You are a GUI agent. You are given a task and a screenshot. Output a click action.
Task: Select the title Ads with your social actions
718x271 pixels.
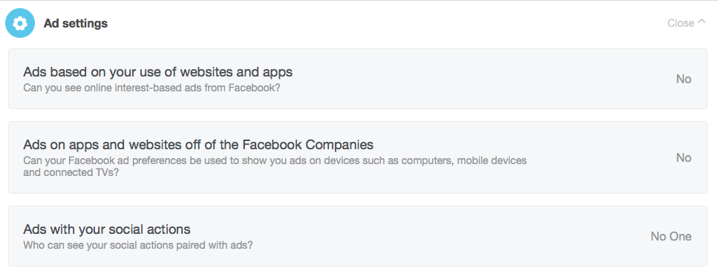pos(107,229)
